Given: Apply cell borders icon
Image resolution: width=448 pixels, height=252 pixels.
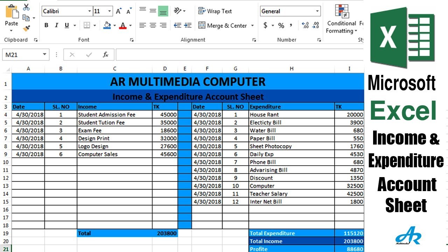Looking at the screenshot, I should [x=87, y=25].
